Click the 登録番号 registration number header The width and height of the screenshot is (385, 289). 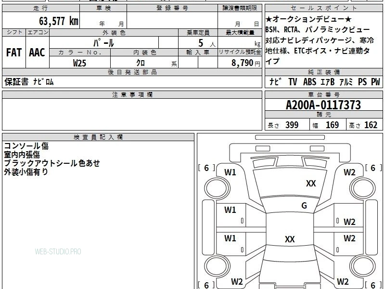coord(172,8)
